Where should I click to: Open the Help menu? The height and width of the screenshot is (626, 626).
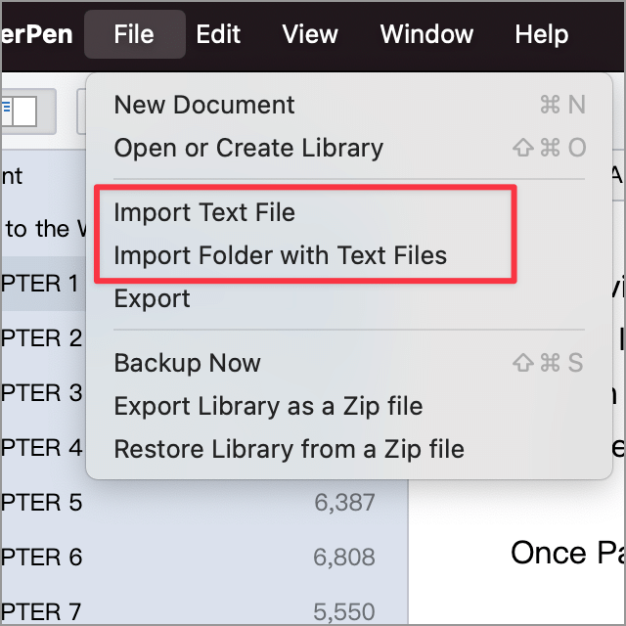(541, 34)
